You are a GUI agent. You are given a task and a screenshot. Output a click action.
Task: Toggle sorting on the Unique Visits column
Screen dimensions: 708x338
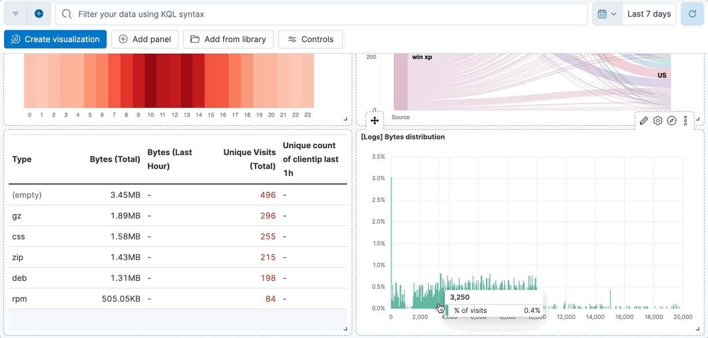coord(249,159)
